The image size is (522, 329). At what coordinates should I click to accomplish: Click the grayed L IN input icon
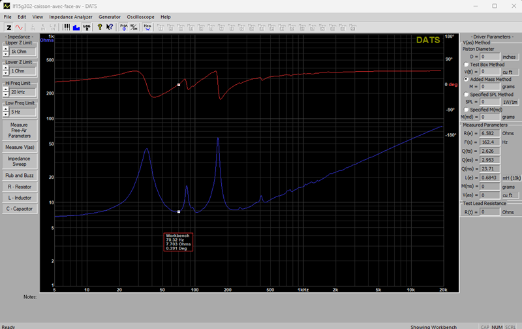point(33,27)
